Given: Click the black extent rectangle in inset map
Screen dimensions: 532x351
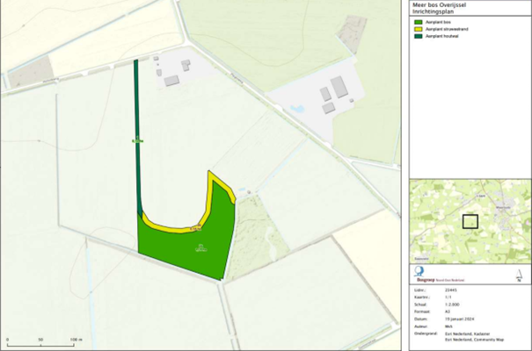Looking at the screenshot, I should point(470,221).
